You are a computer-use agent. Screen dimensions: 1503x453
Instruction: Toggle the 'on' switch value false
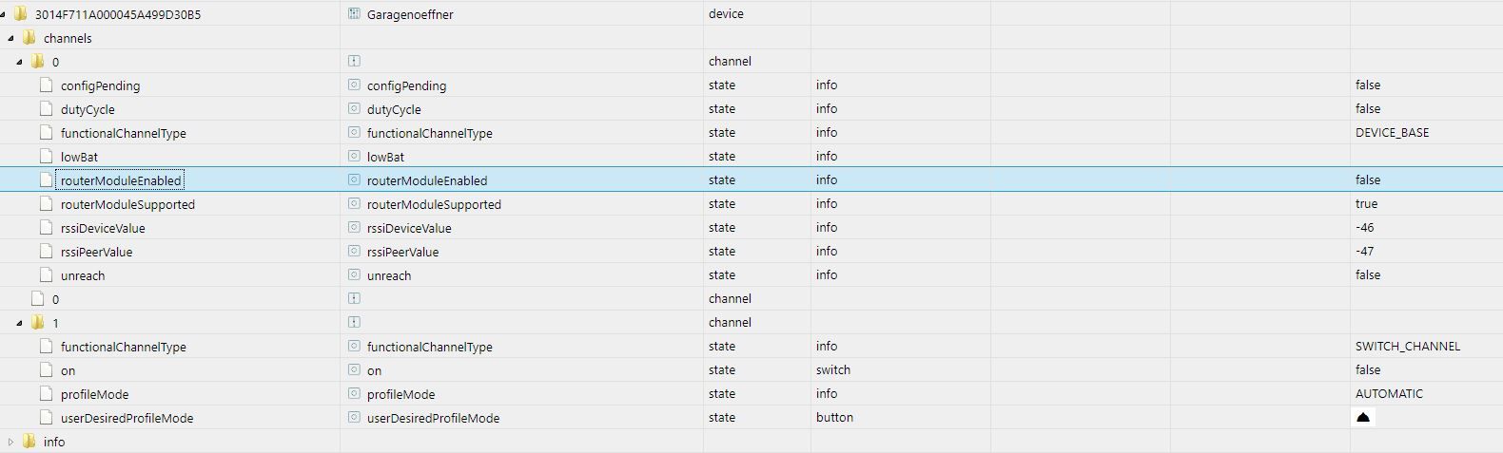click(1368, 370)
